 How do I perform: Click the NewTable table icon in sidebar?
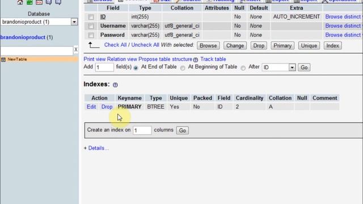[3, 59]
